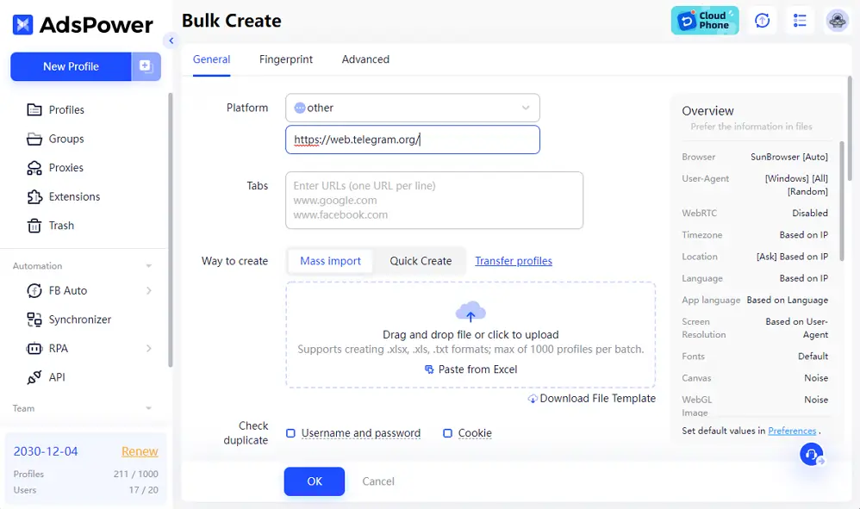Image resolution: width=860 pixels, height=509 pixels.
Task: Open the Extensions section
Action: pyautogui.click(x=74, y=196)
